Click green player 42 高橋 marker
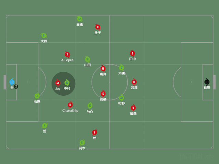219x164 pixels. pyautogui.click(x=79, y=19)
